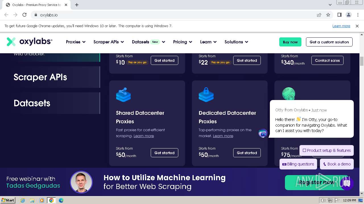Click the tab search chevron in Chrome
This screenshot has width=364, height=204.
pos(330,5)
